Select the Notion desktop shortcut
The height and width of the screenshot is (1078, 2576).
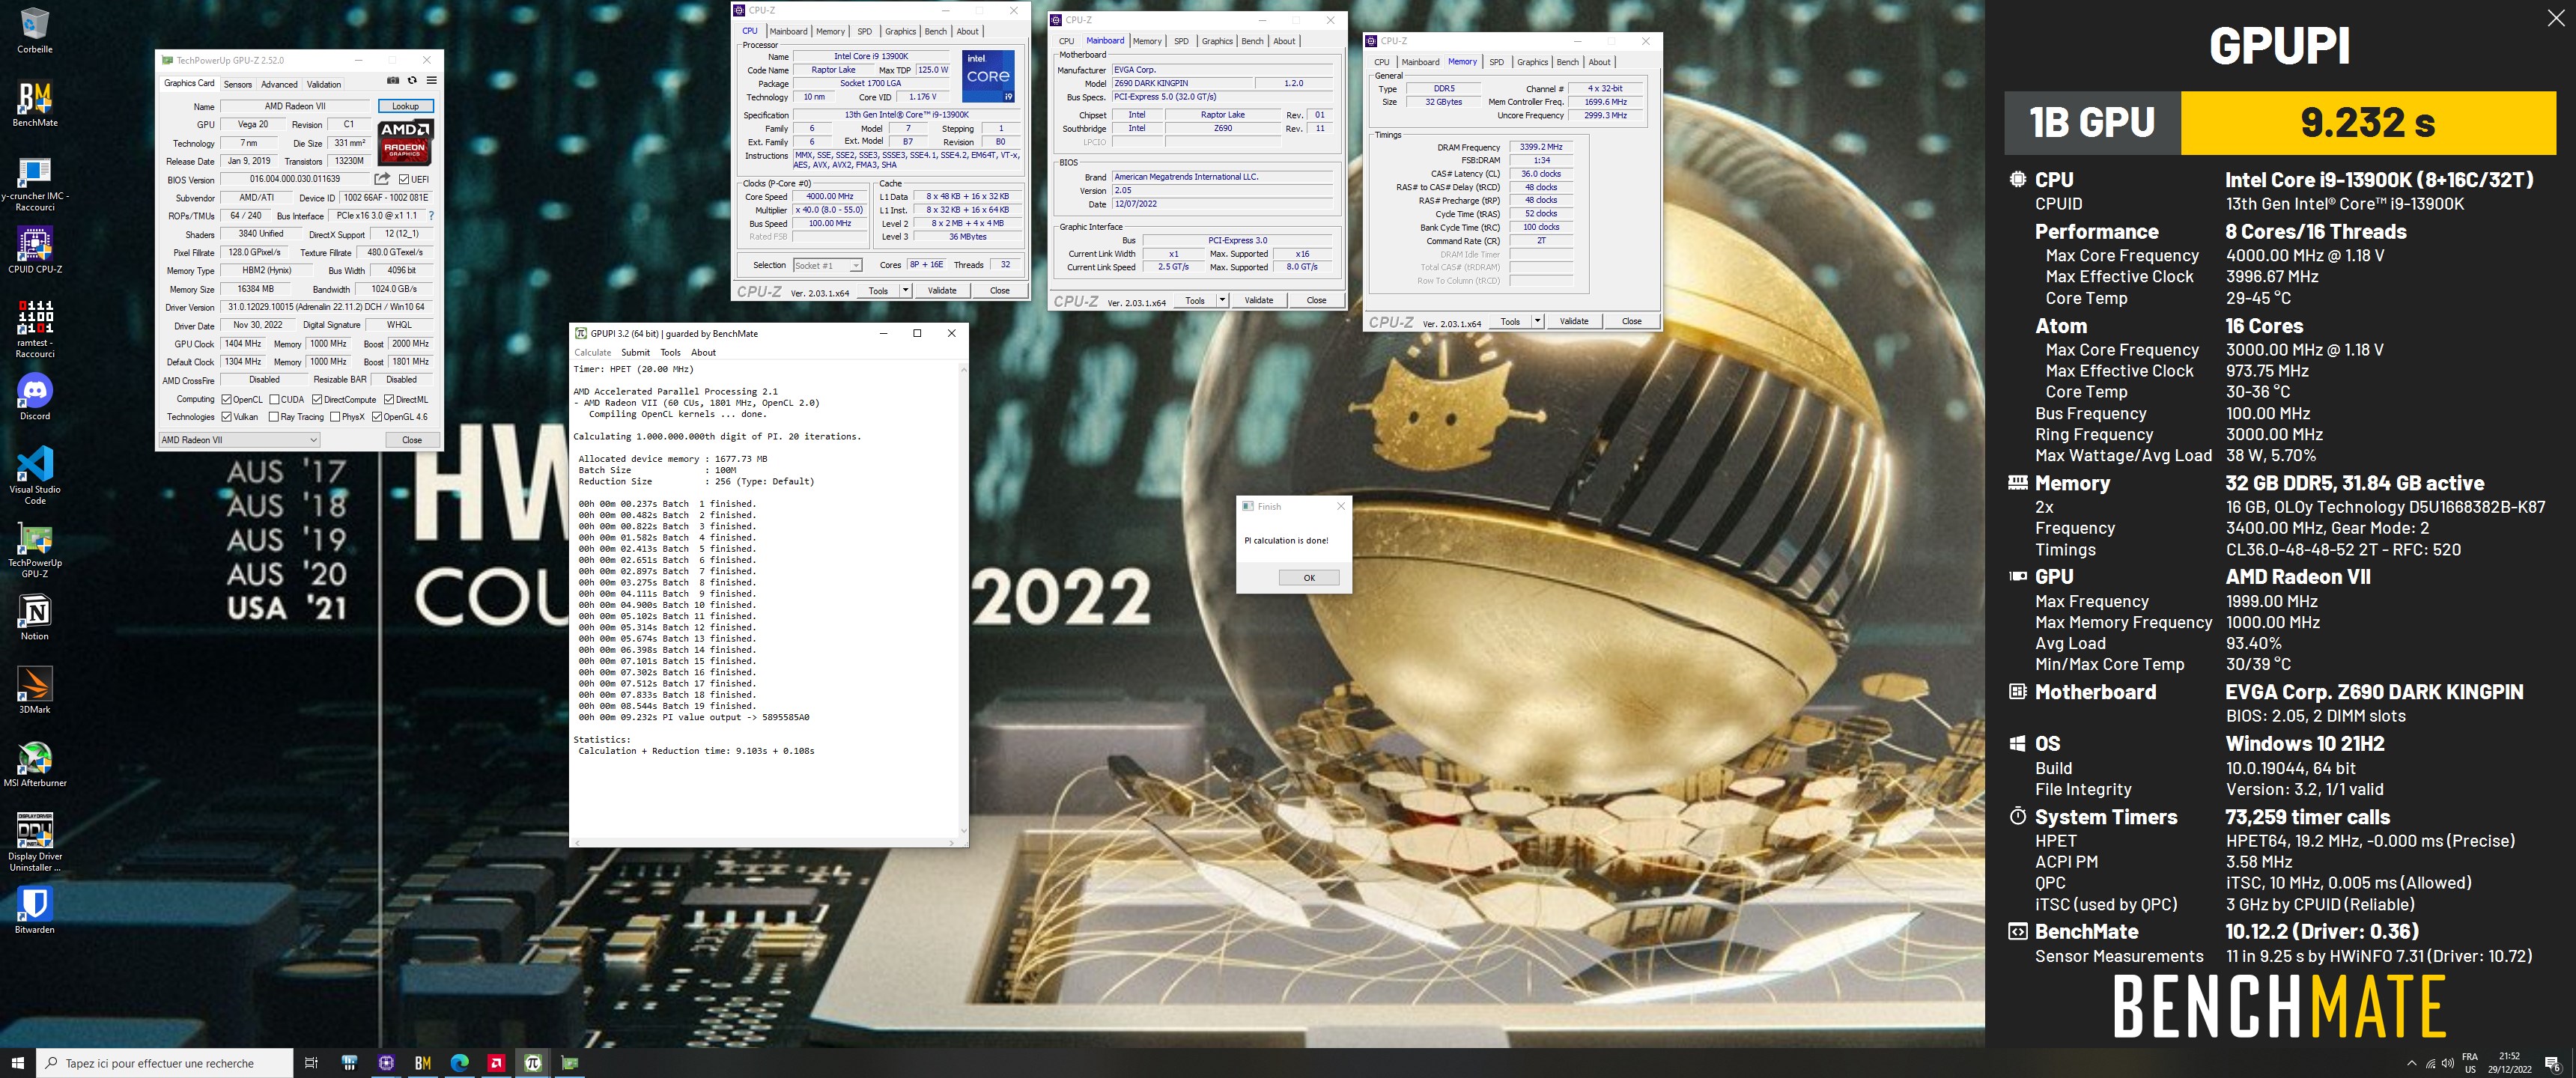coord(35,618)
